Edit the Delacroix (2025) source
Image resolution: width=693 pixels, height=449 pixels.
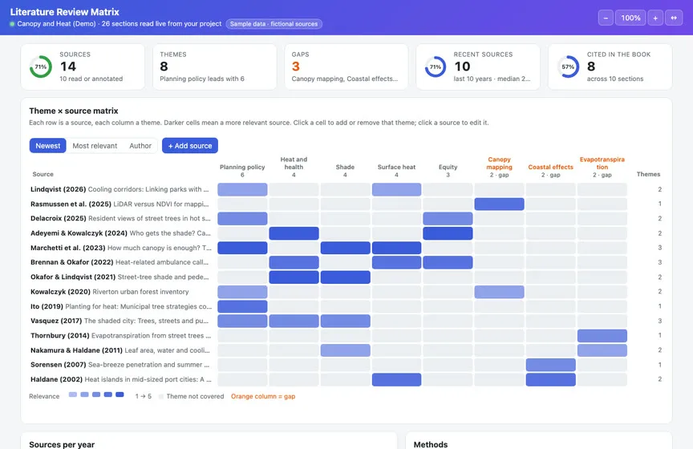tap(120, 218)
